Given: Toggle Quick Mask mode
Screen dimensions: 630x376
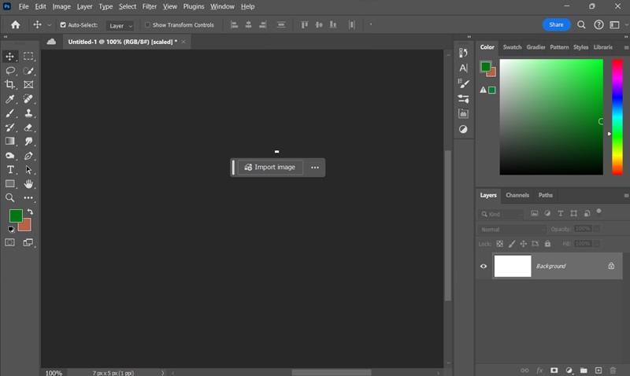Looking at the screenshot, I should 9,242.
